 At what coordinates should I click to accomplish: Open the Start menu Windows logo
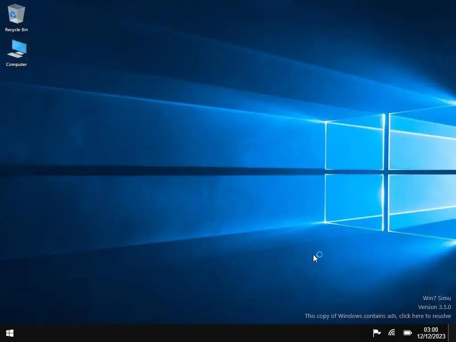tap(10, 333)
